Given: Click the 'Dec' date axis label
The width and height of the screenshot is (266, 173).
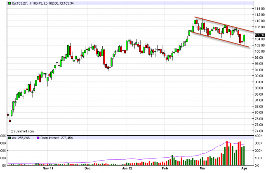Looking at the screenshot, I should 87,168.
